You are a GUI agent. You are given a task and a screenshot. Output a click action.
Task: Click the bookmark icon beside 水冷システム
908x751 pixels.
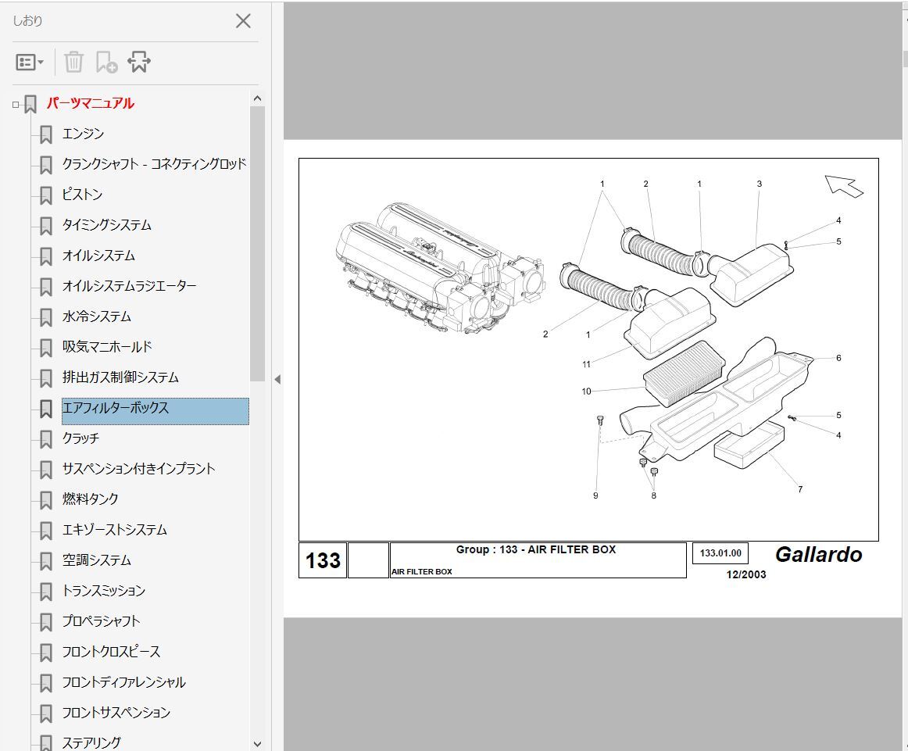46,318
